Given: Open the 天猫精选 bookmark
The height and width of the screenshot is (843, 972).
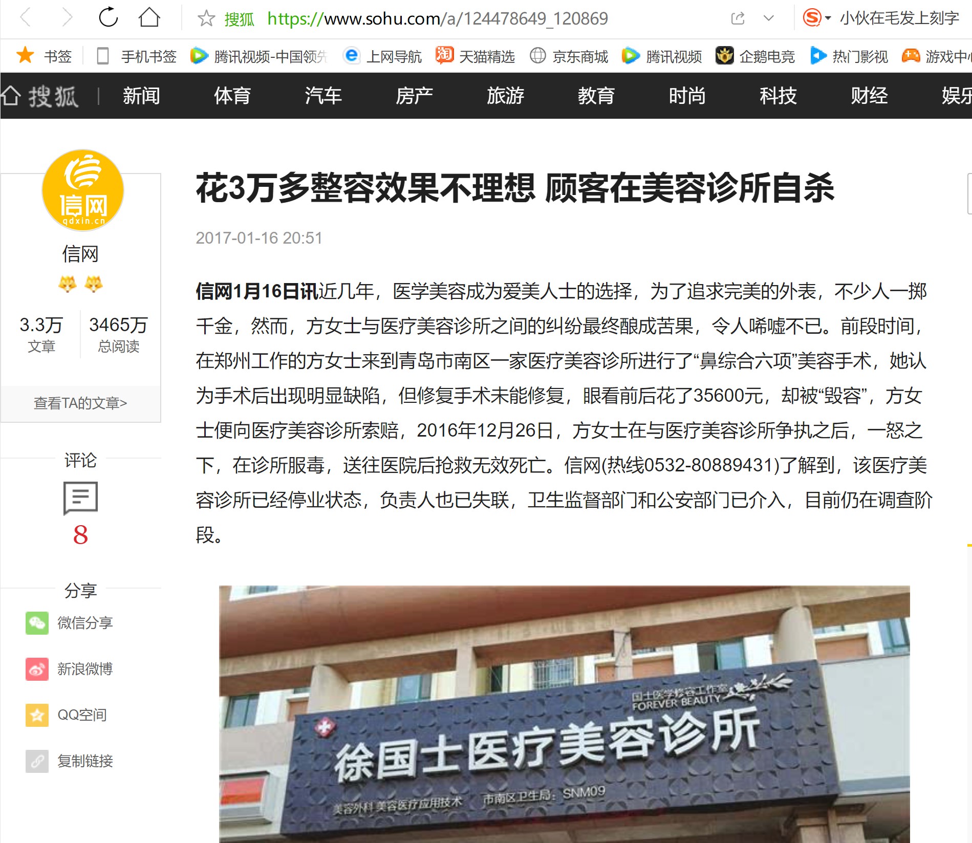Looking at the screenshot, I should tap(475, 56).
